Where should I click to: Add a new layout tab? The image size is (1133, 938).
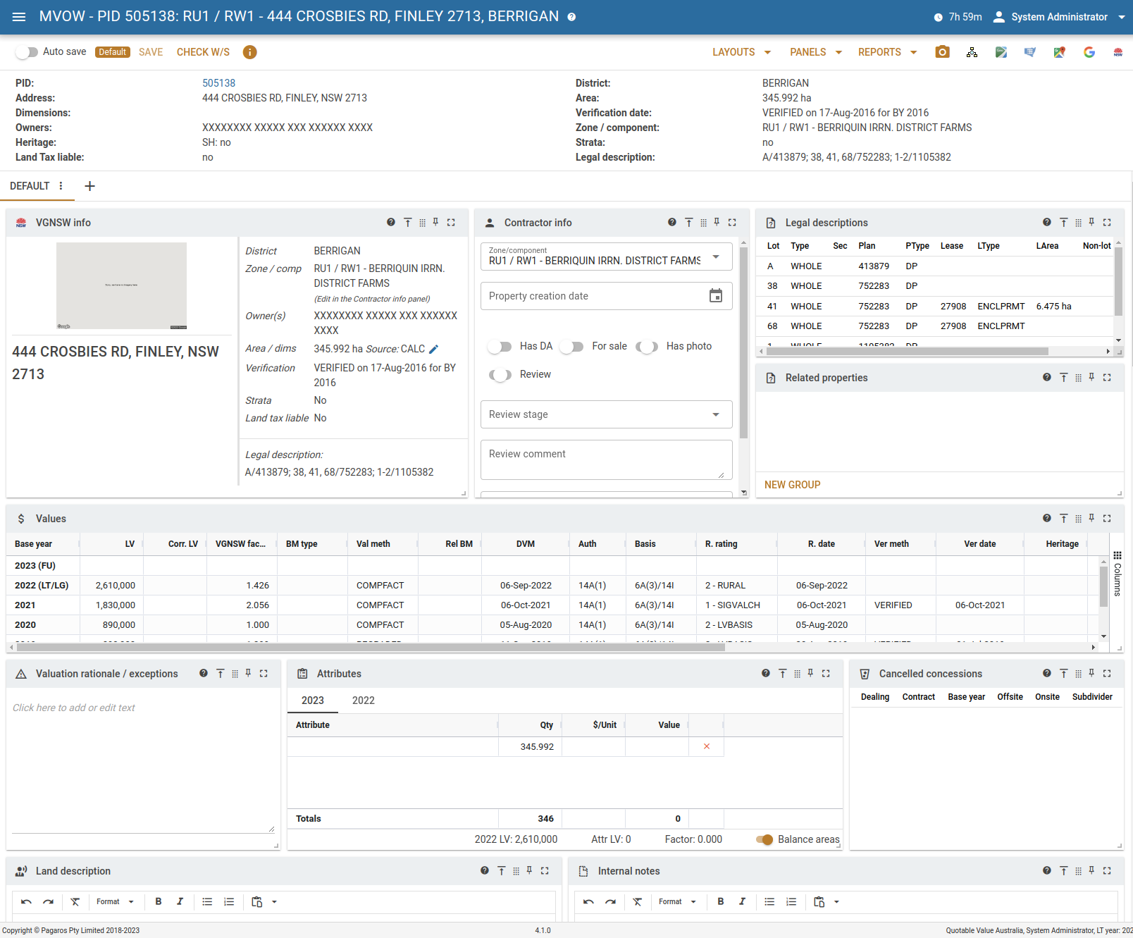tap(89, 186)
